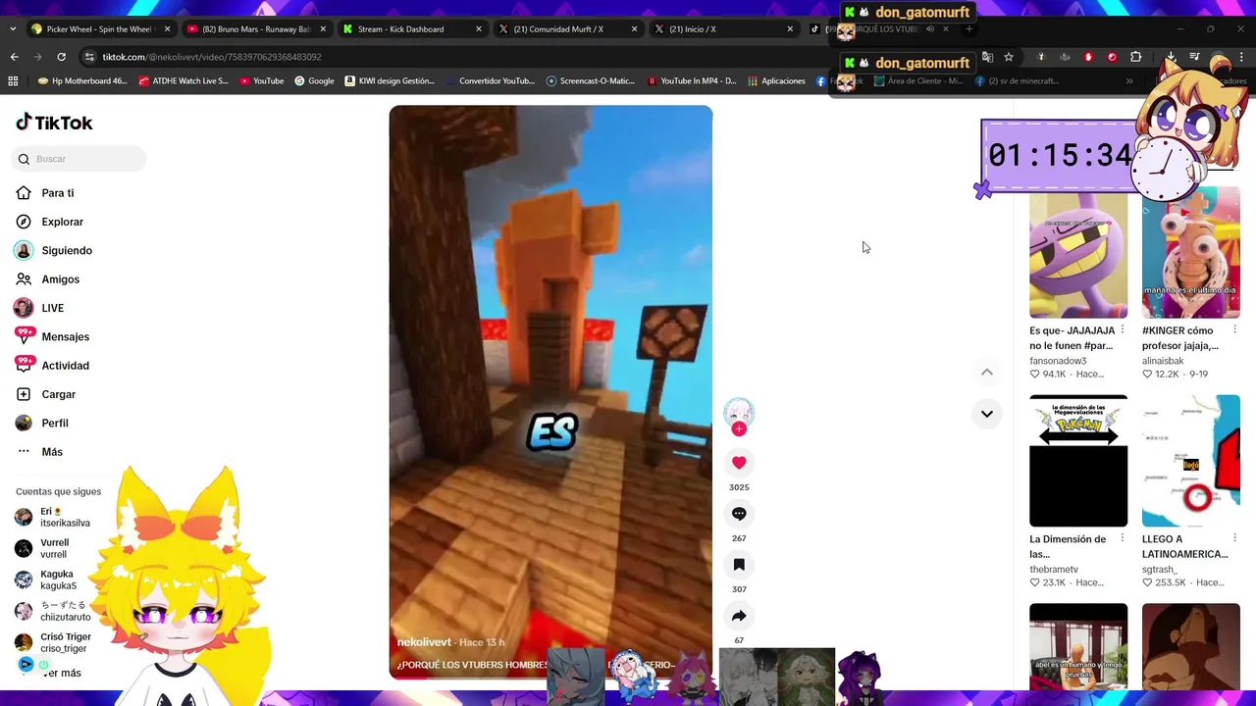Open ATDHE Watch Live bookmark

(x=183, y=81)
